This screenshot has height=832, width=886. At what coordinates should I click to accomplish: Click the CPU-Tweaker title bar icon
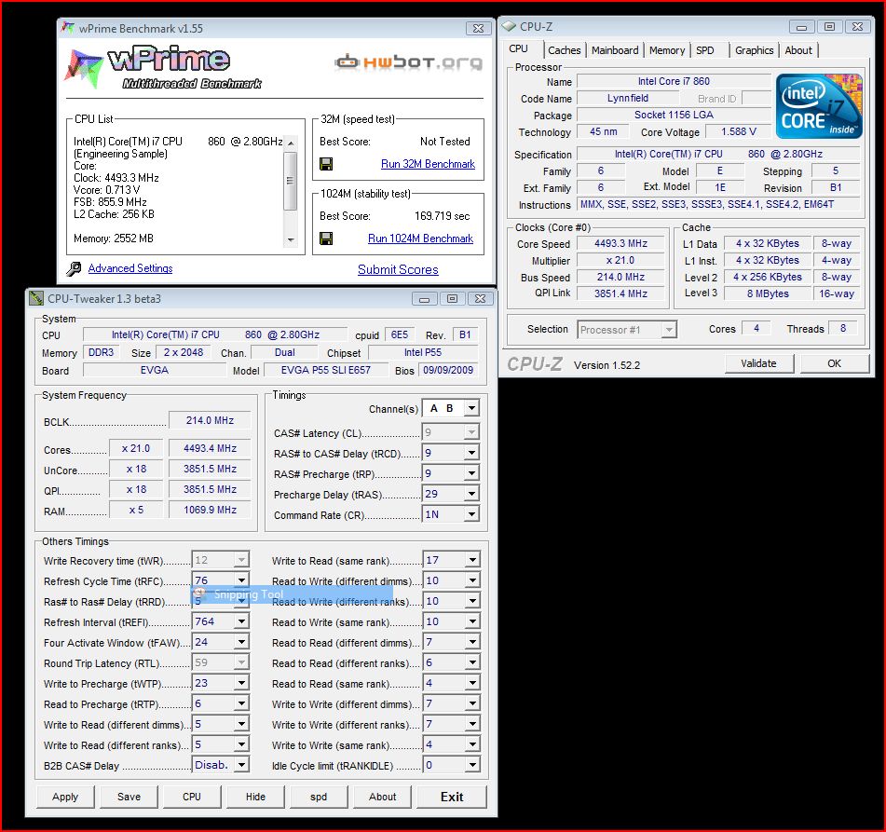click(x=36, y=298)
